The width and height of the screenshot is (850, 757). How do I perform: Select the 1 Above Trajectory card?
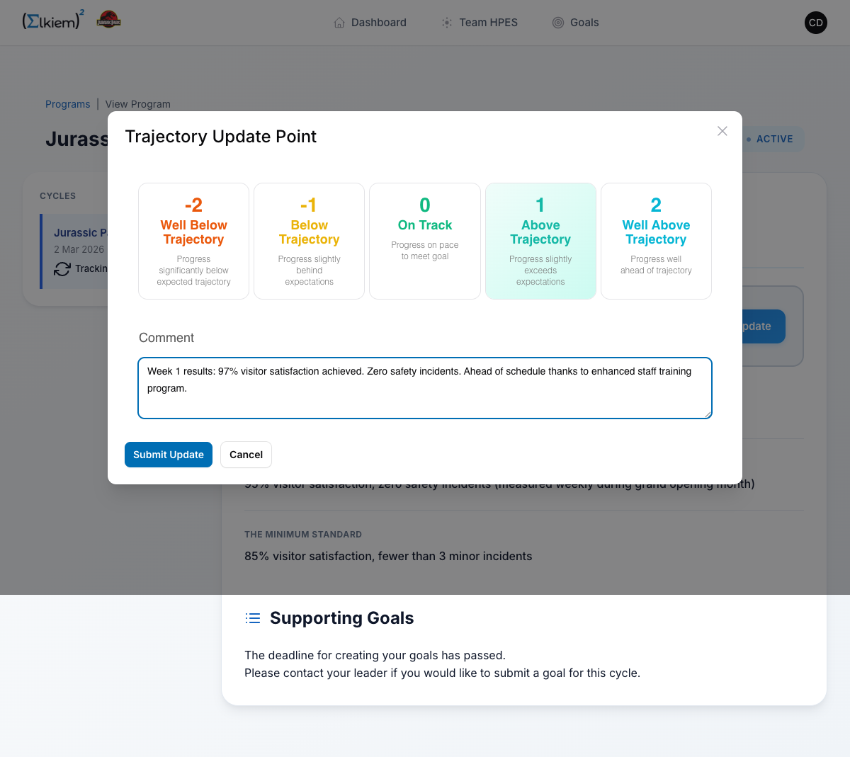coord(540,241)
